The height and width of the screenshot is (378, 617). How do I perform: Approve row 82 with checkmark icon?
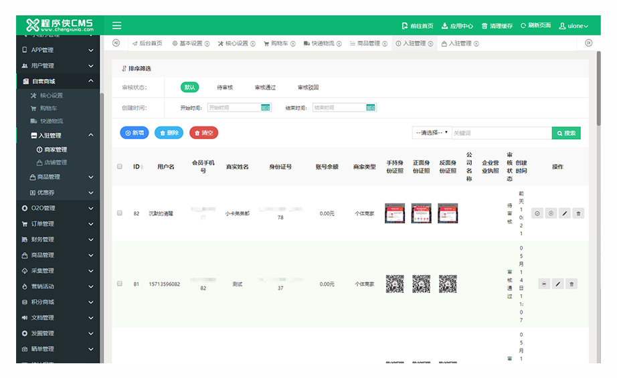tap(537, 213)
